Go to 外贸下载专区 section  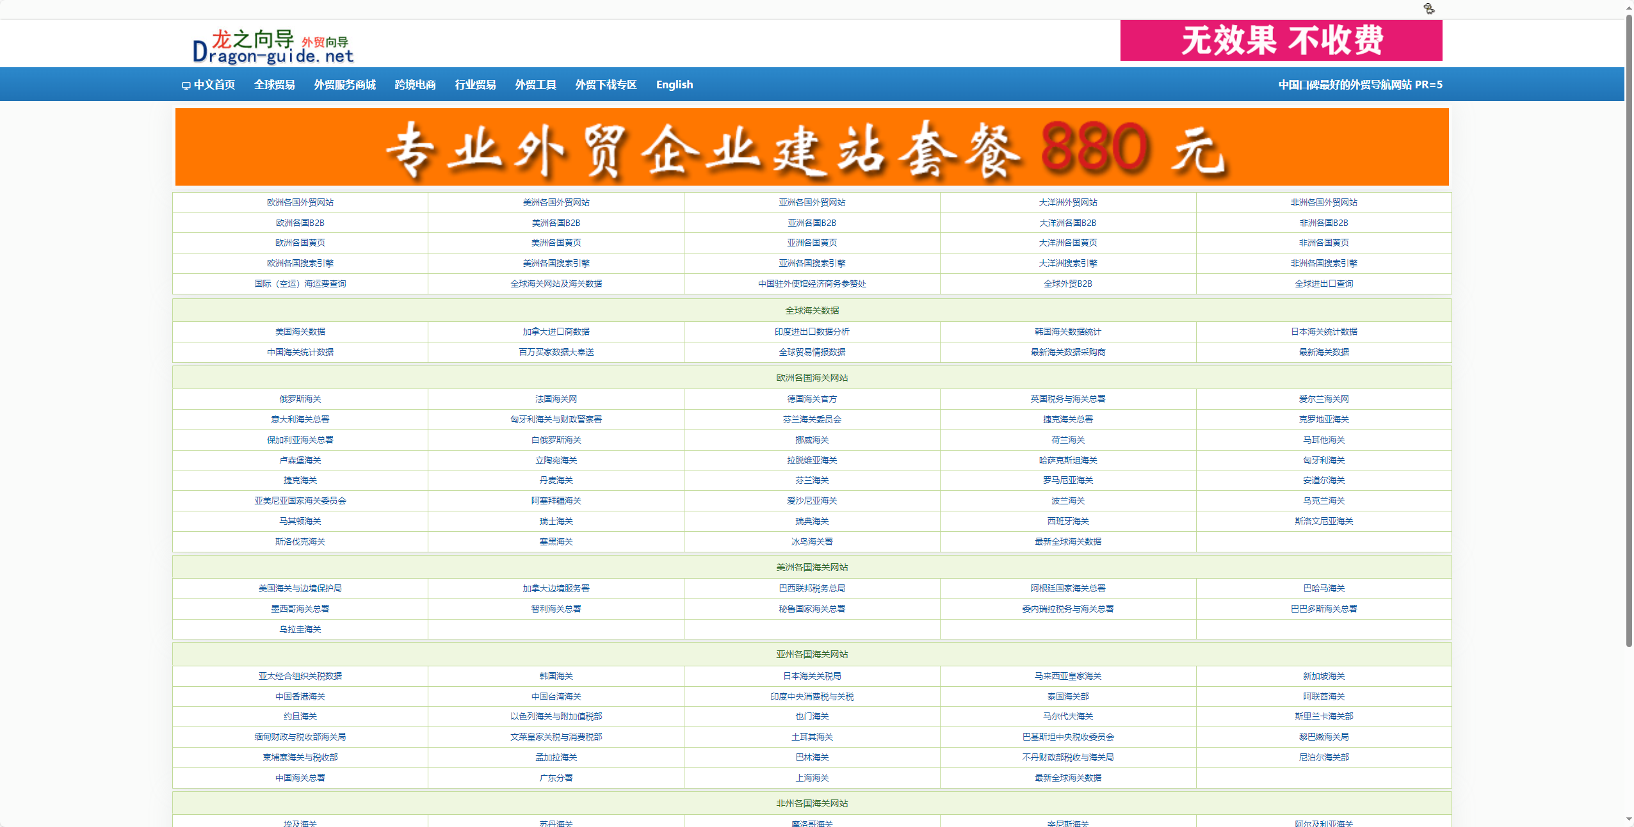(606, 84)
